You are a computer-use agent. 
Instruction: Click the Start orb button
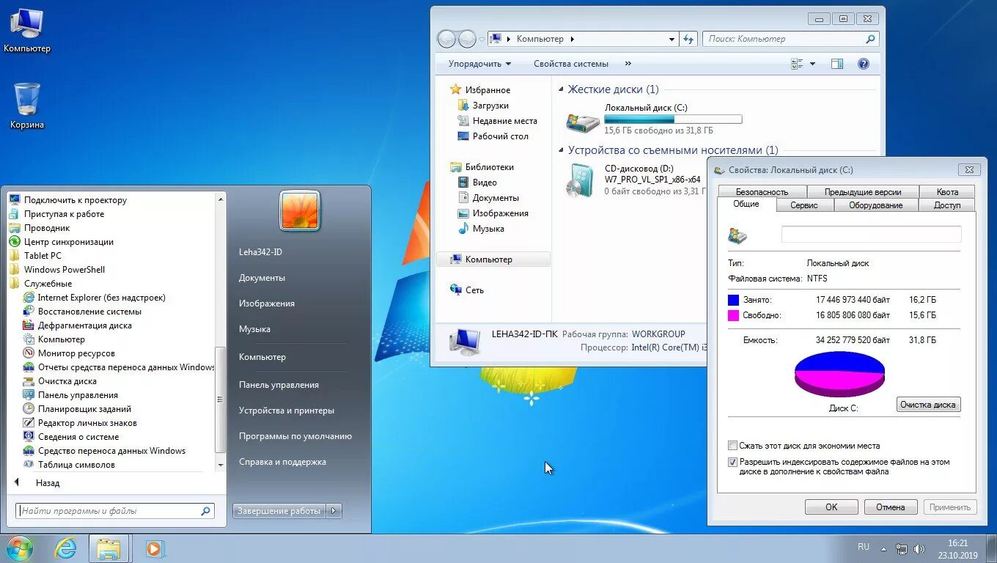(19, 548)
